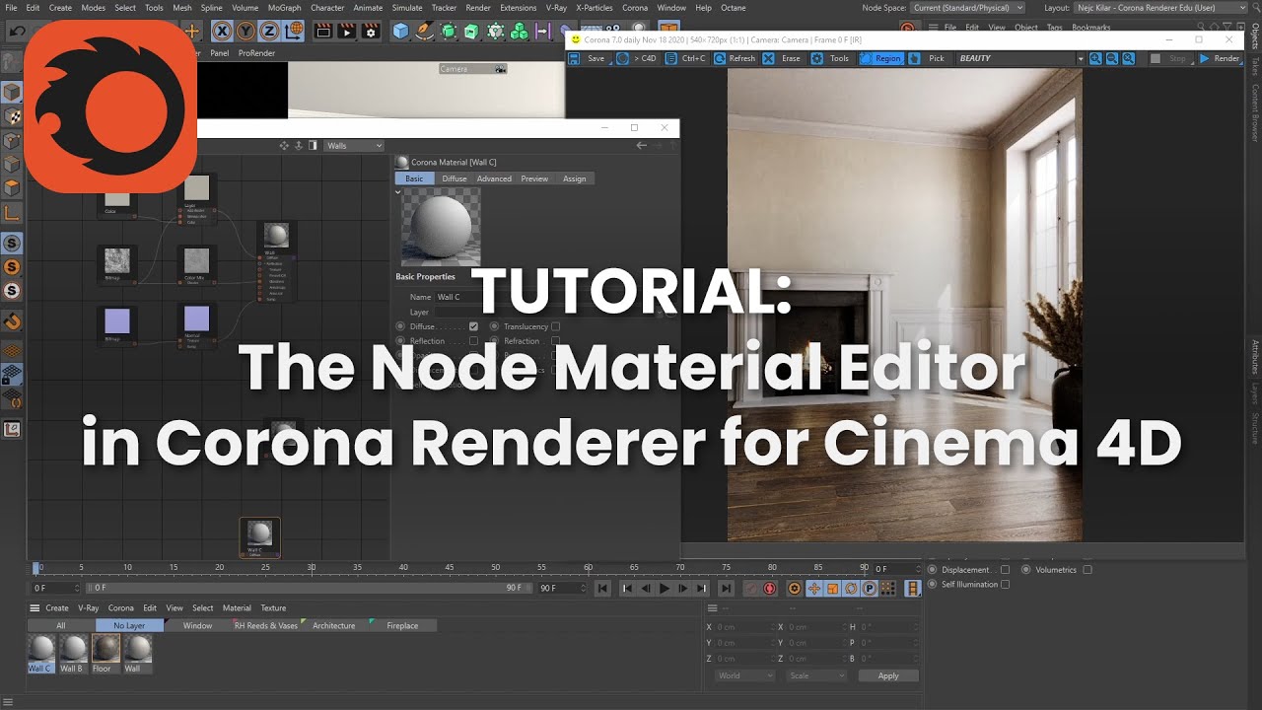The width and height of the screenshot is (1262, 710).
Task: Open the Scale mode dropdown
Action: pos(816,675)
